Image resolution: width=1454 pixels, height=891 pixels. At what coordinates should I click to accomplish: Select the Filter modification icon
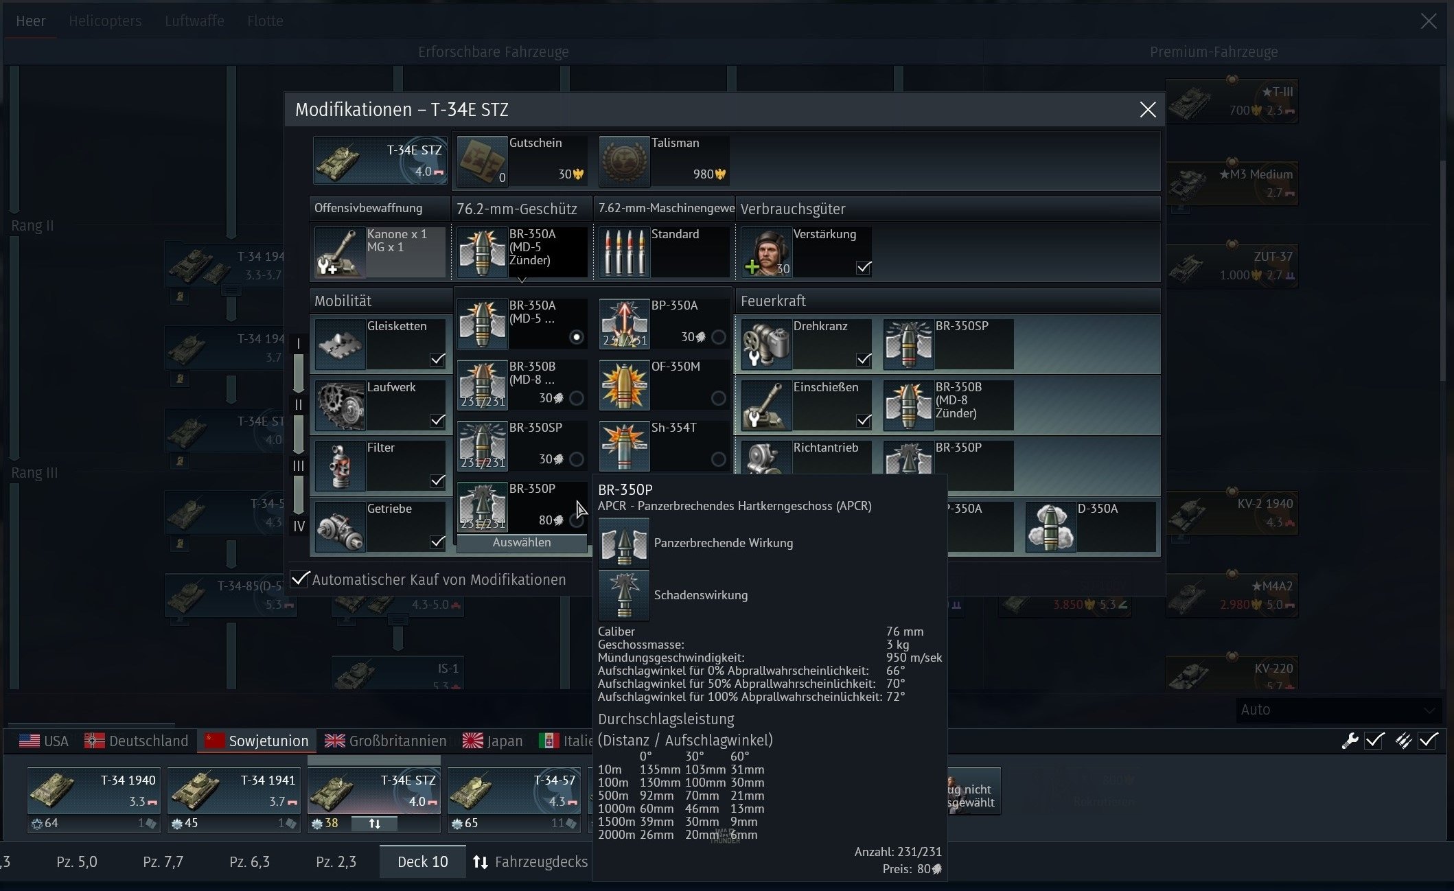tap(339, 466)
